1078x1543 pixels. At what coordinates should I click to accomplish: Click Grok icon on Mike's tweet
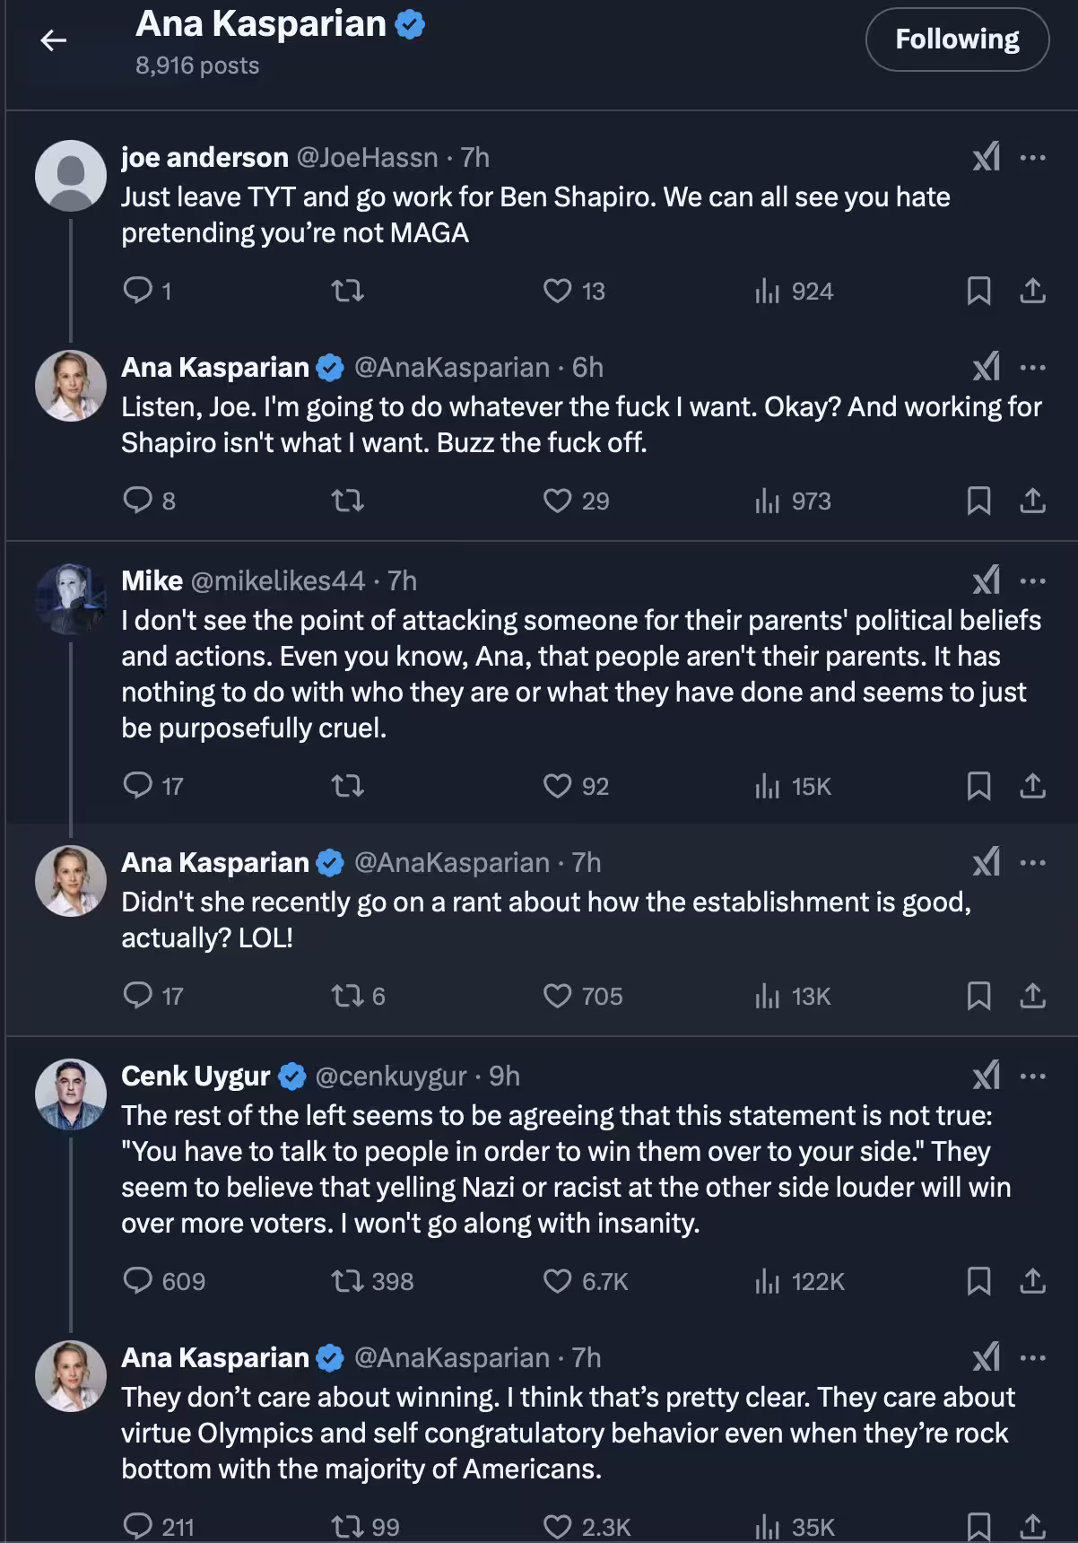coord(986,581)
